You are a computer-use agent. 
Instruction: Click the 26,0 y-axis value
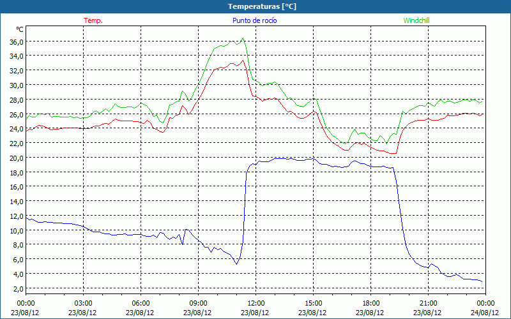point(17,114)
